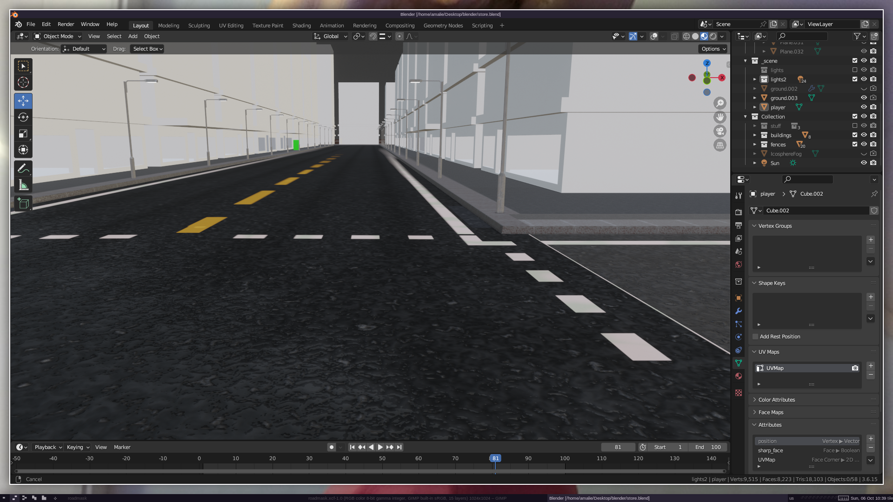Image resolution: width=893 pixels, height=502 pixels.
Task: Click the End frame field
Action: coord(708,447)
